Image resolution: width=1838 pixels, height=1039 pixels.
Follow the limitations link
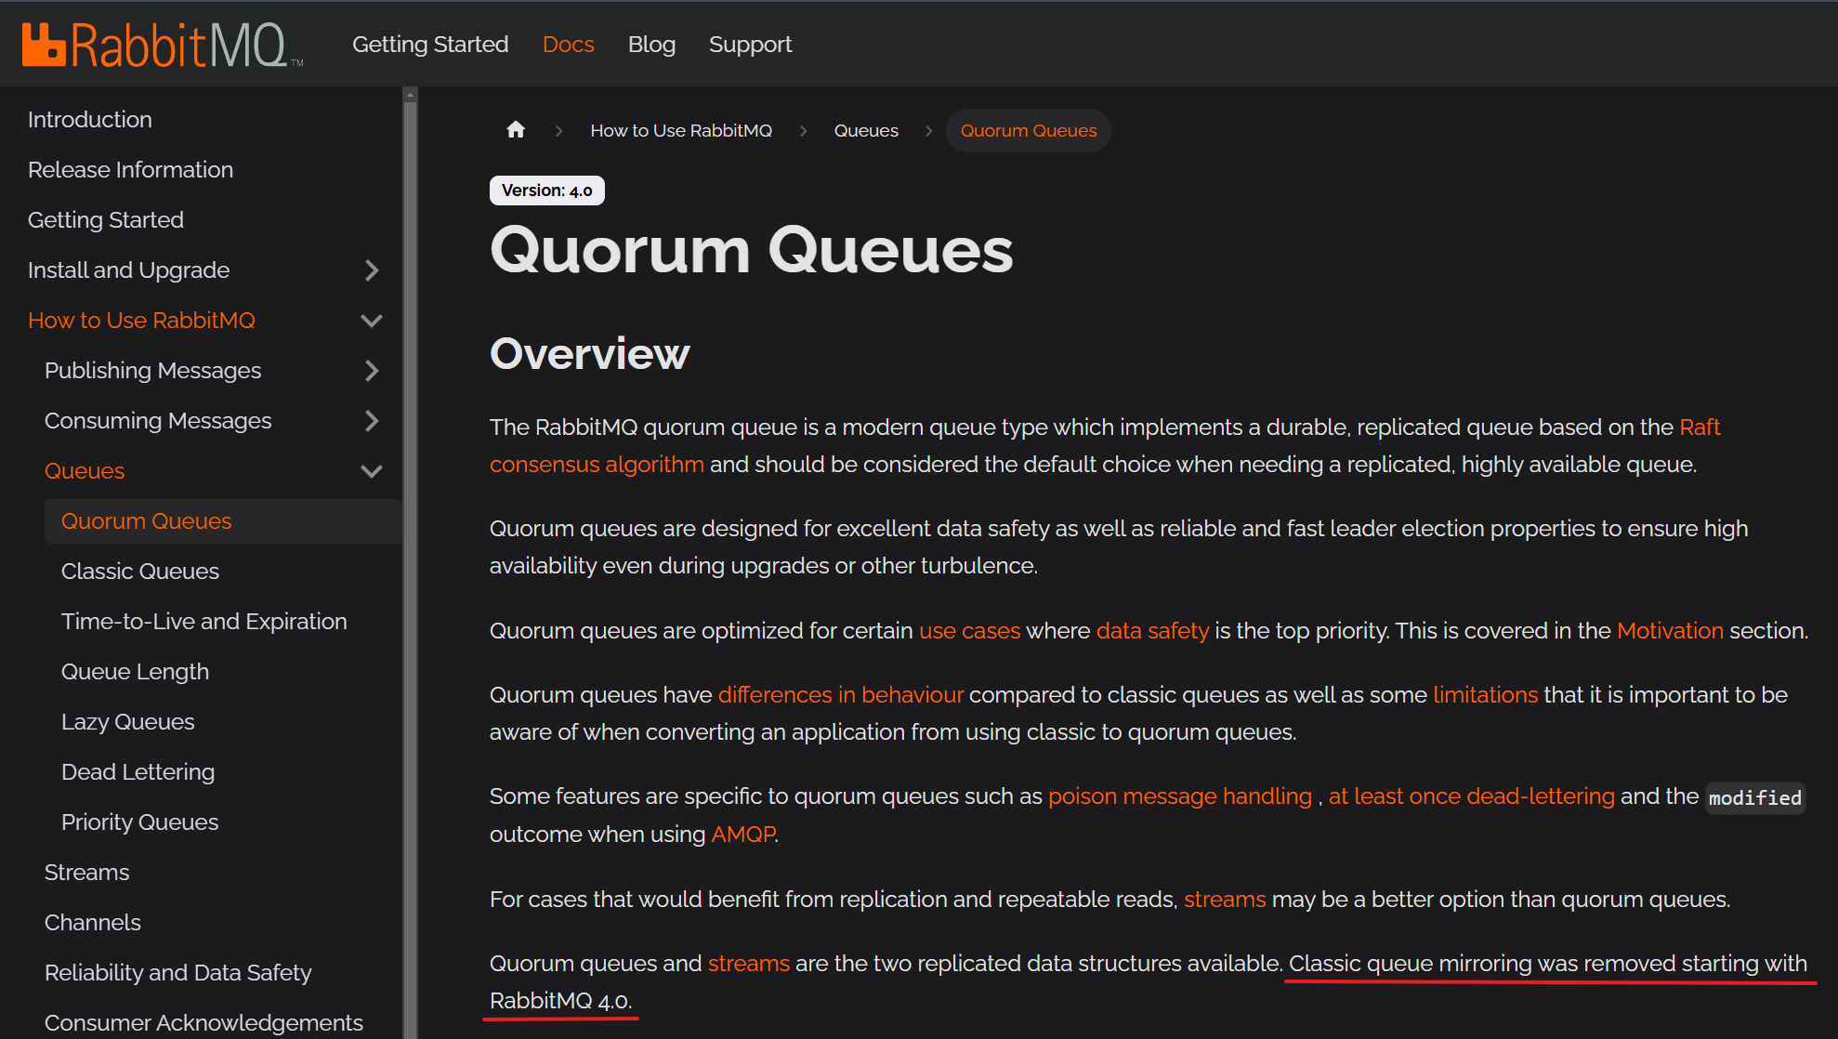tap(1485, 695)
